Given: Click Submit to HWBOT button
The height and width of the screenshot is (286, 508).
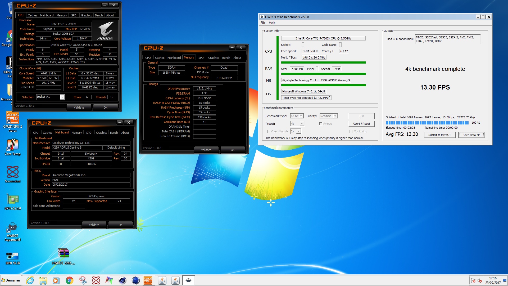Looking at the screenshot, I should [x=439, y=135].
